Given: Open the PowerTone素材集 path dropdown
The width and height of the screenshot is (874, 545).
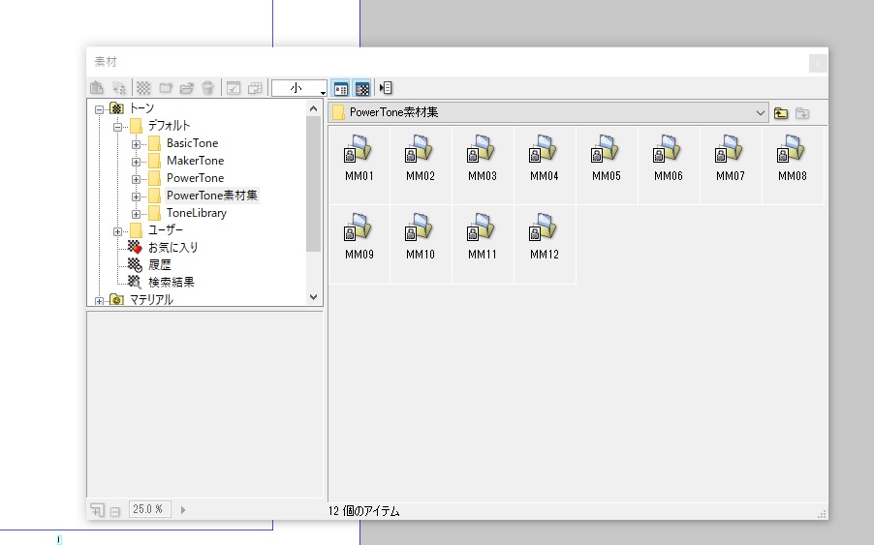Looking at the screenshot, I should 760,113.
